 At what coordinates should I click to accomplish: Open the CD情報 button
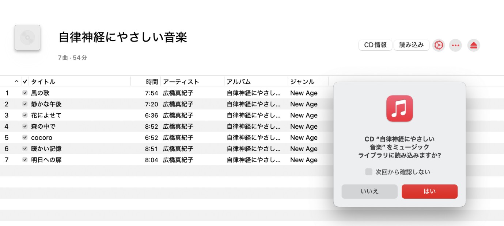375,45
